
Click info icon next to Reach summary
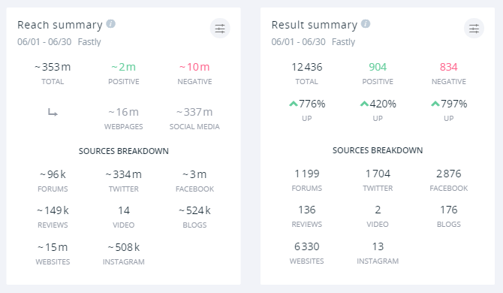tap(110, 24)
